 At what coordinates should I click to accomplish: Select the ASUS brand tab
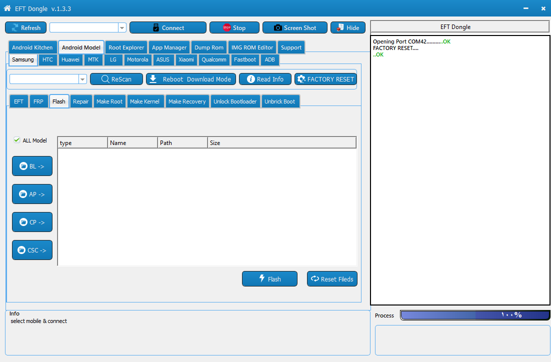tap(162, 59)
